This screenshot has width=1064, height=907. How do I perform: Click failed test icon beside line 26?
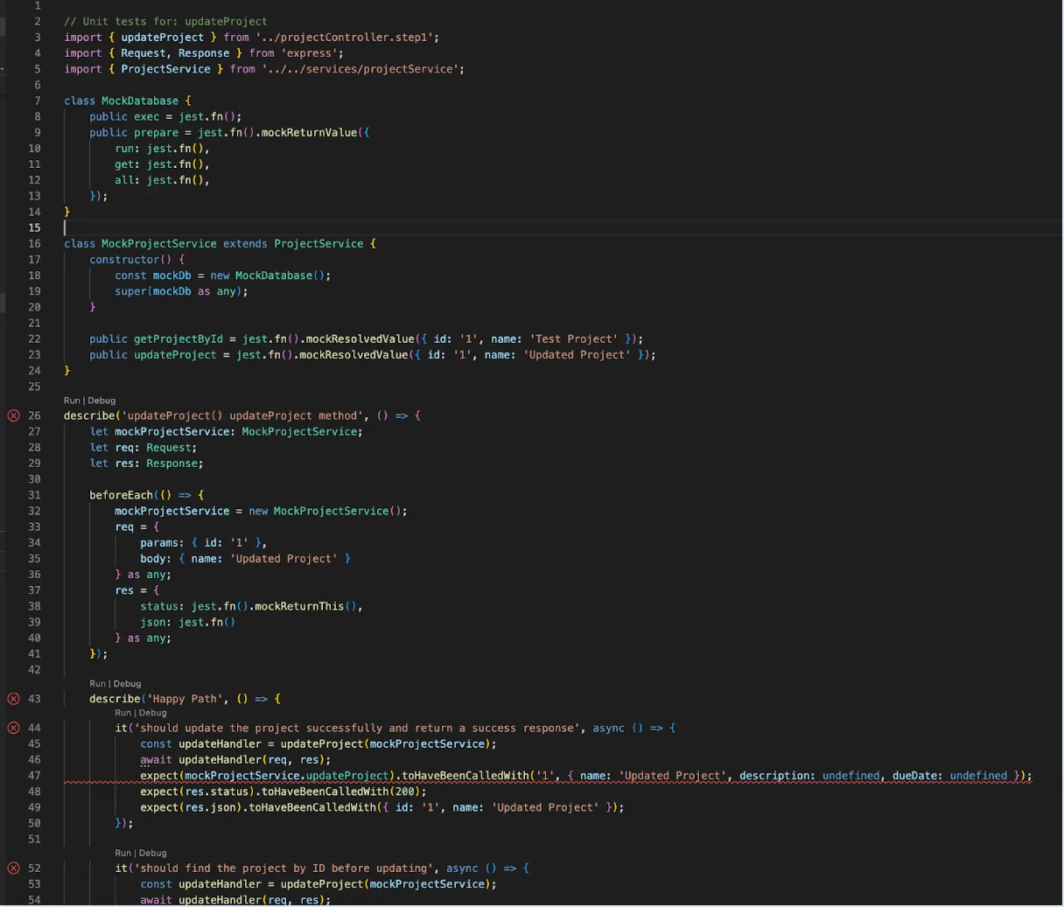[x=13, y=415]
